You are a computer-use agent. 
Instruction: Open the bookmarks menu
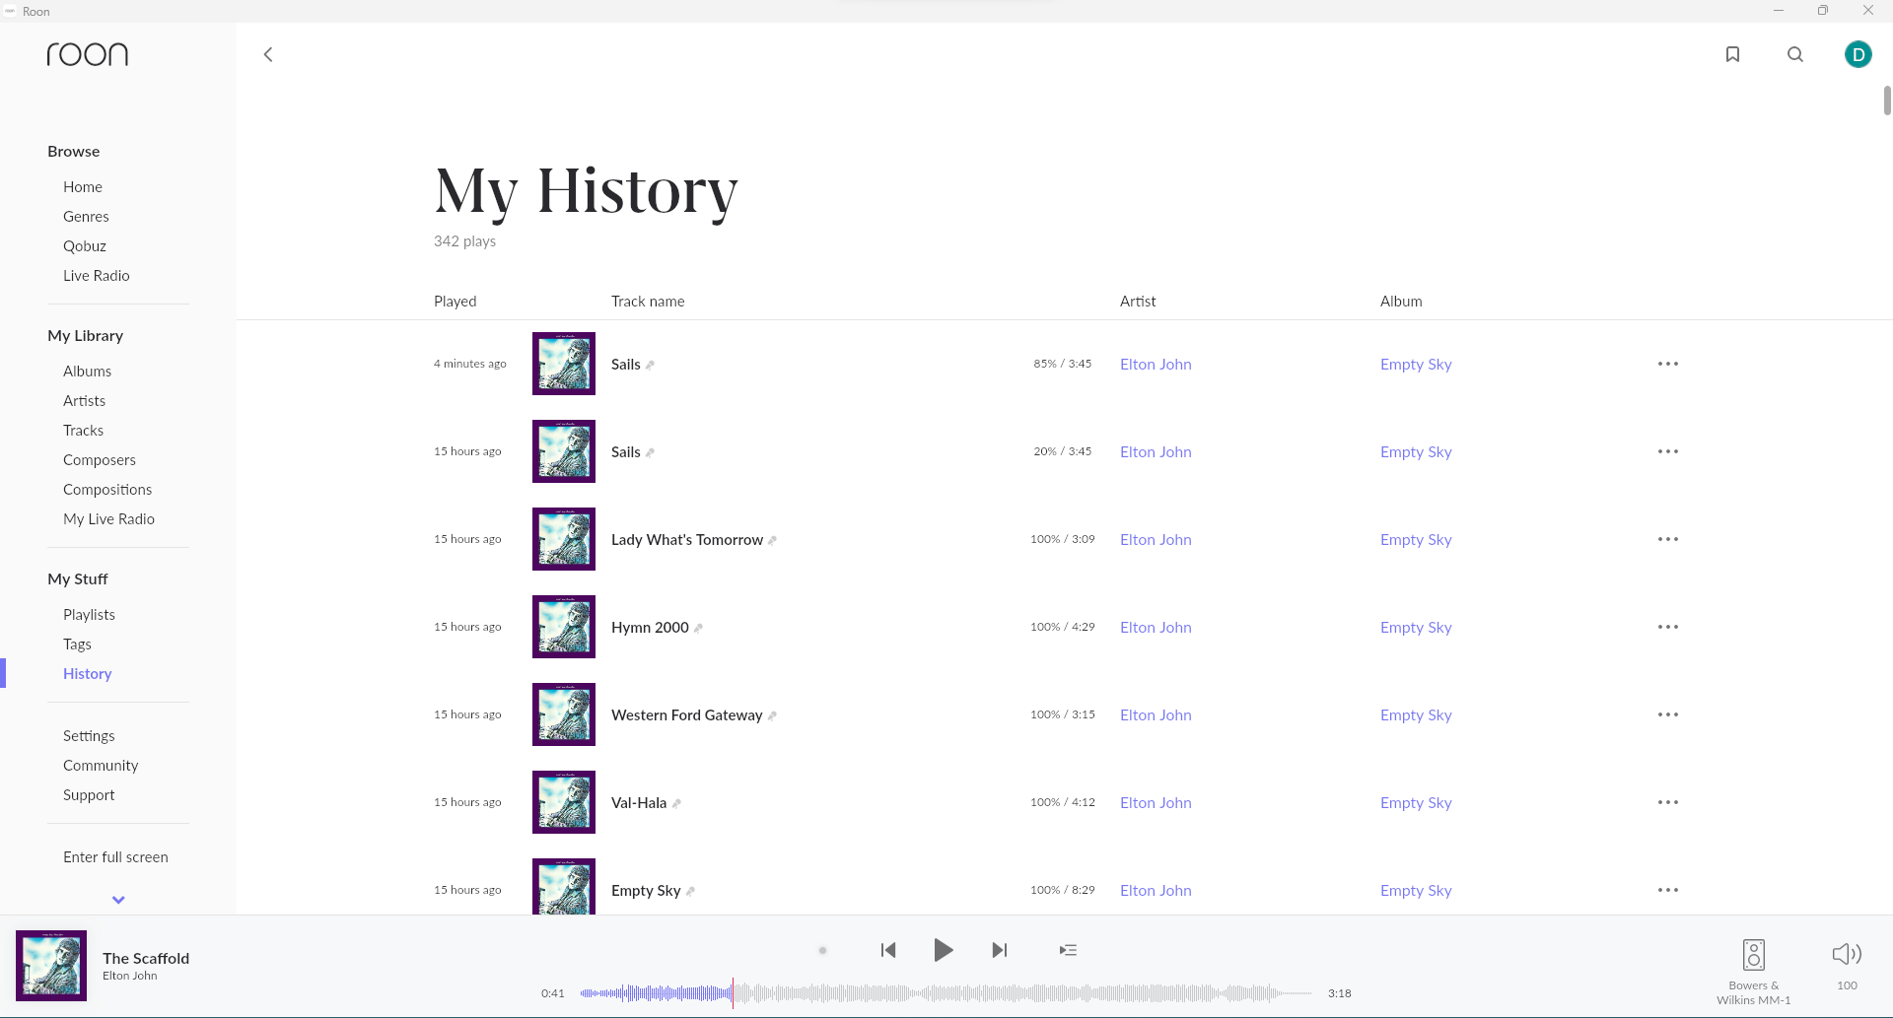point(1732,54)
